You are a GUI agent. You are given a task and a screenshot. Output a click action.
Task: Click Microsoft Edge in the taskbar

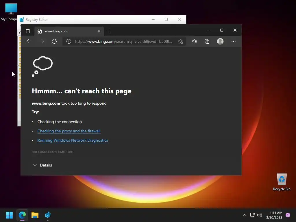[x=22, y=215]
